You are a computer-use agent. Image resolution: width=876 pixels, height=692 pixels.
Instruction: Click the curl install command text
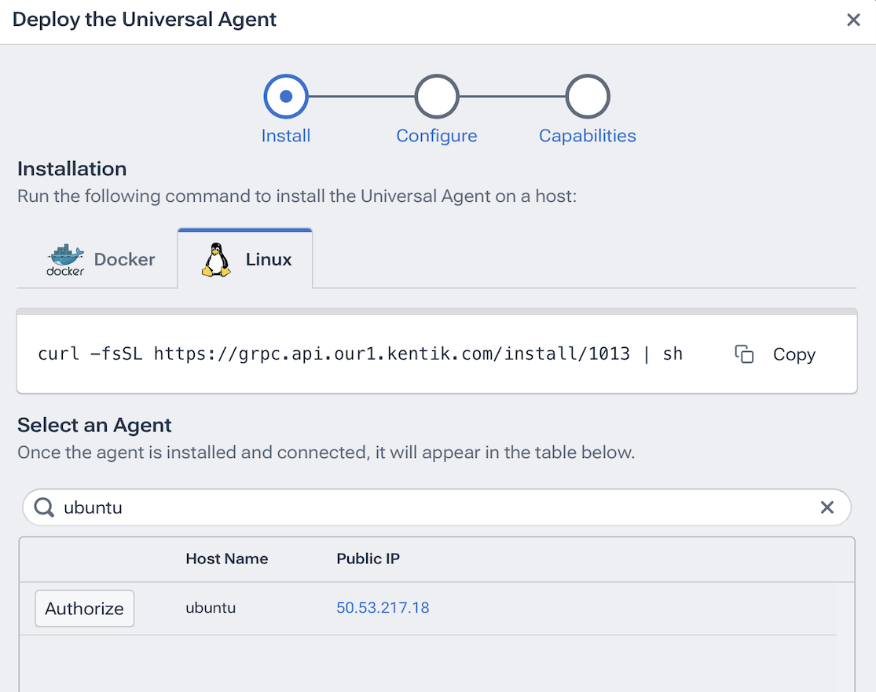[360, 354]
